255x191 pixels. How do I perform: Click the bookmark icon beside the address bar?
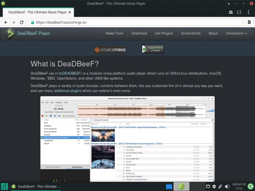(x=249, y=22)
